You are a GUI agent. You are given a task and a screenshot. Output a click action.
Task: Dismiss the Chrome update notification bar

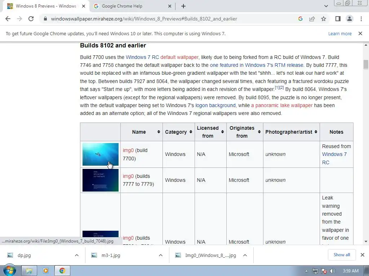click(x=360, y=33)
